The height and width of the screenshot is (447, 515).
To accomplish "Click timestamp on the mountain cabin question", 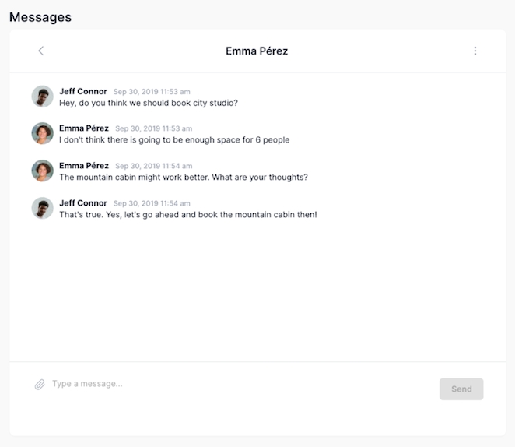I will click(x=153, y=166).
